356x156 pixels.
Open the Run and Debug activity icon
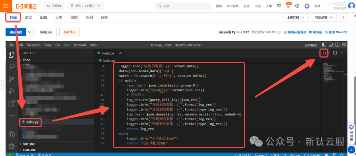point(11,91)
